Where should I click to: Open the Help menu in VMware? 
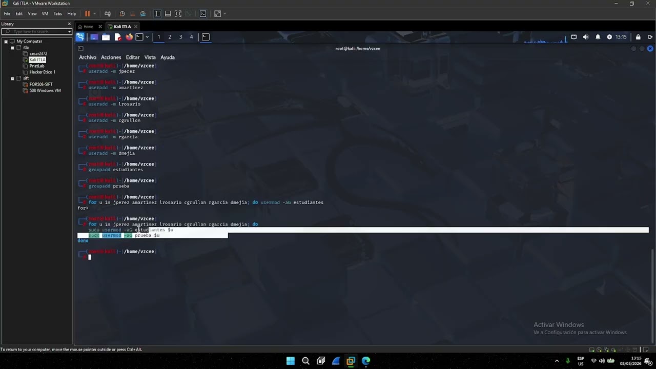click(x=72, y=14)
